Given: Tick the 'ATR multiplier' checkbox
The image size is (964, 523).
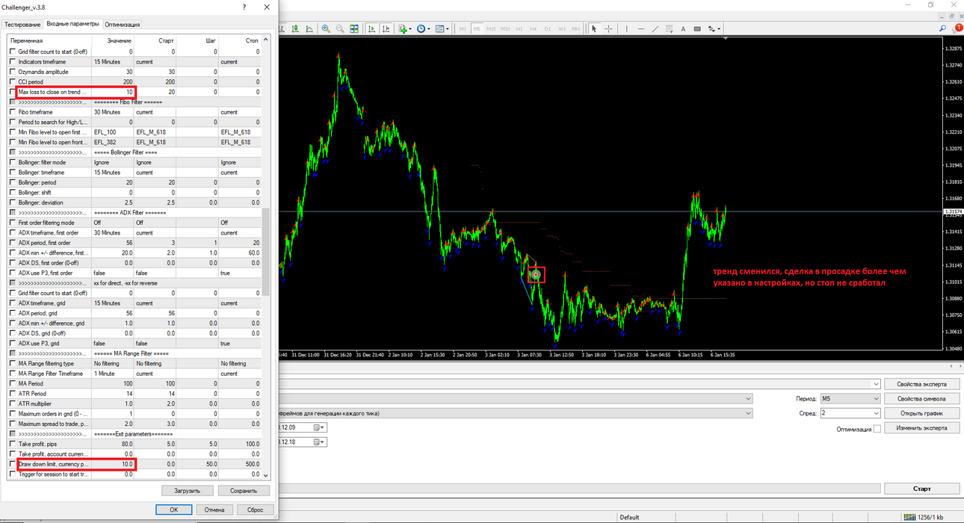Looking at the screenshot, I should [12, 403].
